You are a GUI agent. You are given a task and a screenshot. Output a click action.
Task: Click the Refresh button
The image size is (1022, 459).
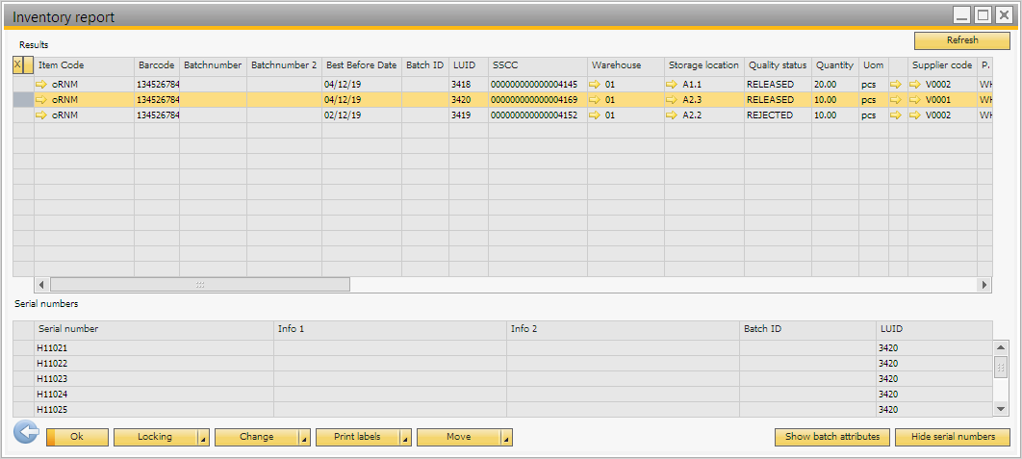961,40
